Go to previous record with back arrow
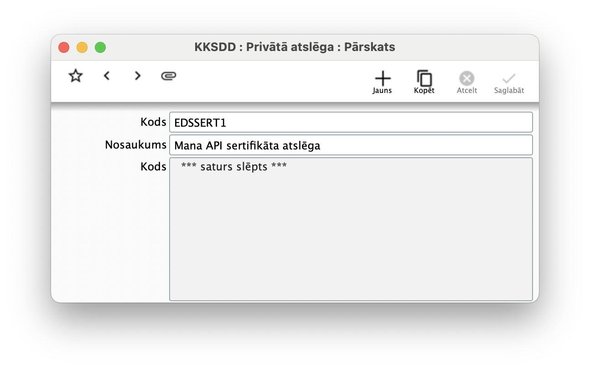 tap(106, 76)
